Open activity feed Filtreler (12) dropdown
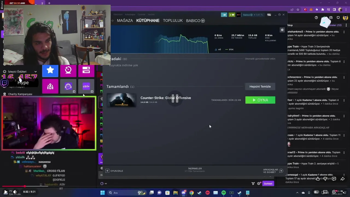 tap(334, 25)
